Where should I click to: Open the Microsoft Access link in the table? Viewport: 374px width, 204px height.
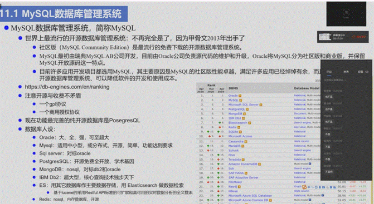click(x=240, y=136)
